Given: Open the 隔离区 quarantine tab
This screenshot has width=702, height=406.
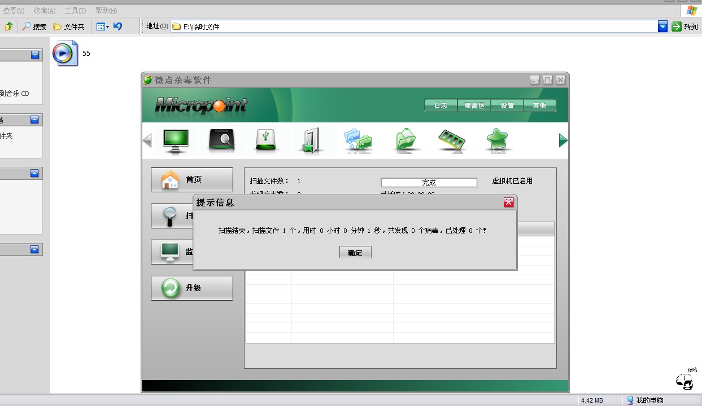Looking at the screenshot, I should (x=474, y=105).
